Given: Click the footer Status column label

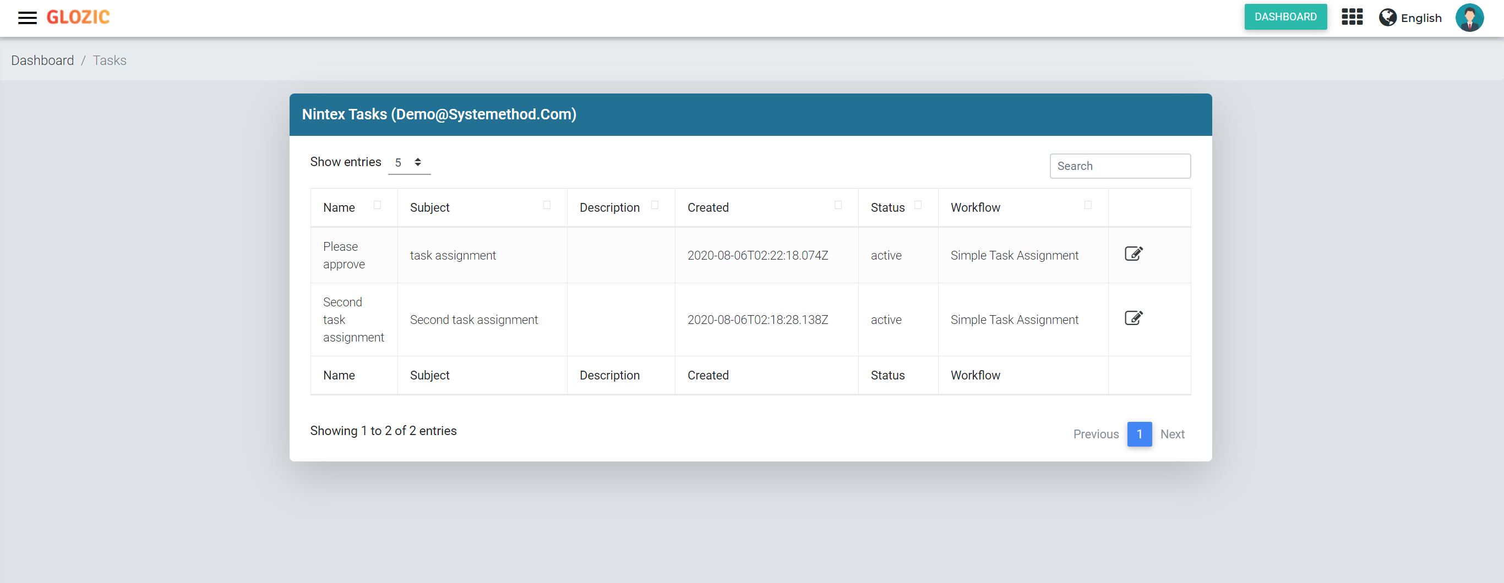Looking at the screenshot, I should (888, 375).
